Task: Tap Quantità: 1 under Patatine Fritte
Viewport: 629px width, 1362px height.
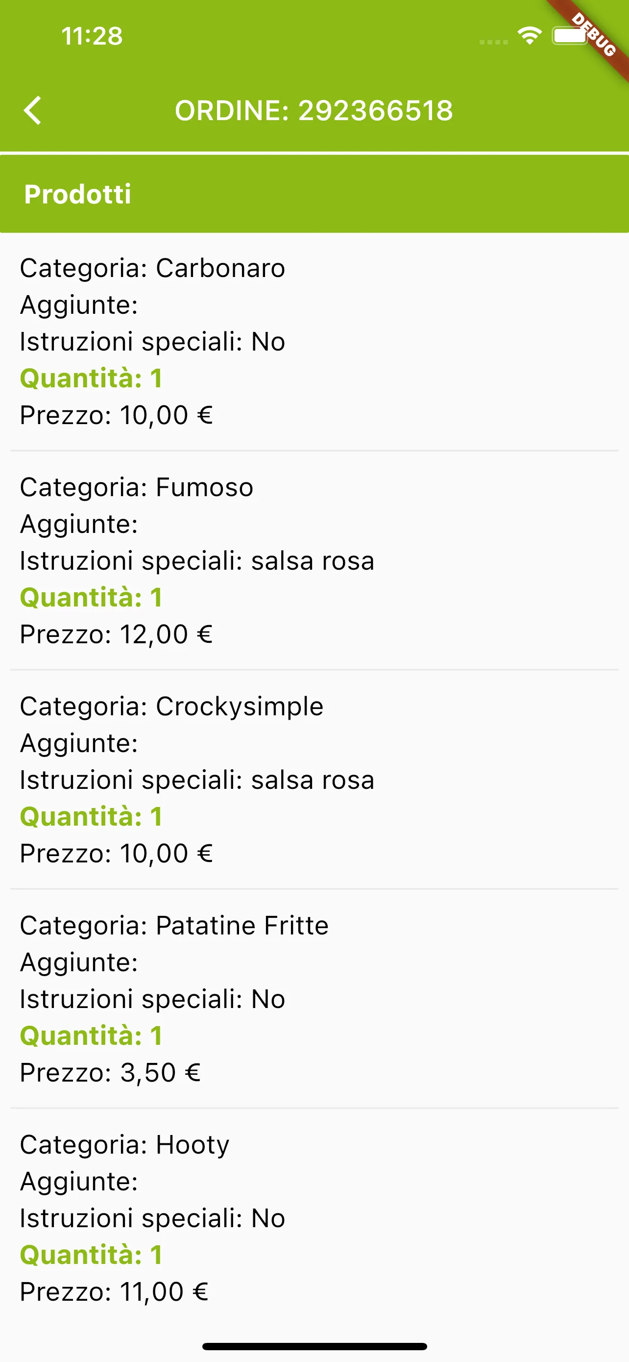Action: pos(91,1036)
